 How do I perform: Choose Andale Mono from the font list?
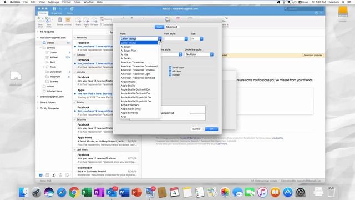click(x=139, y=82)
